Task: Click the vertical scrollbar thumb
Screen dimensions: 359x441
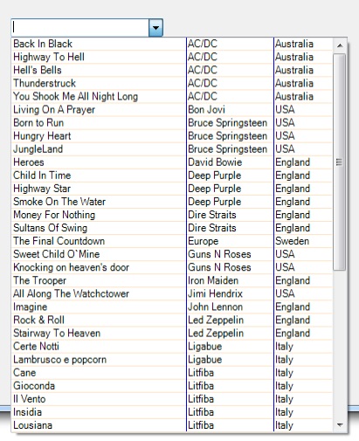Action: [340, 162]
